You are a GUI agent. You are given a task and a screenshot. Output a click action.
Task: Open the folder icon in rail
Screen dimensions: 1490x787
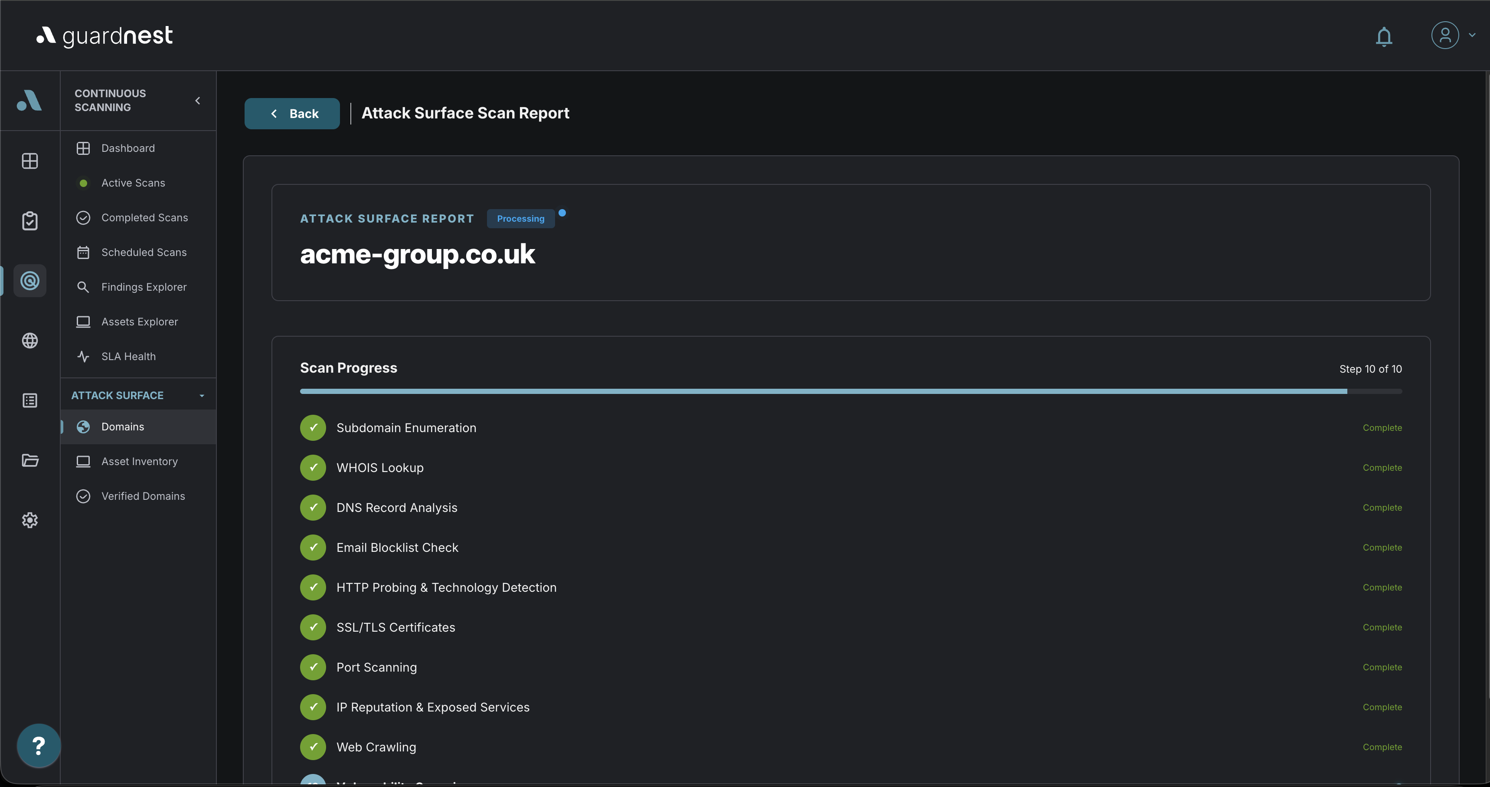(30, 460)
